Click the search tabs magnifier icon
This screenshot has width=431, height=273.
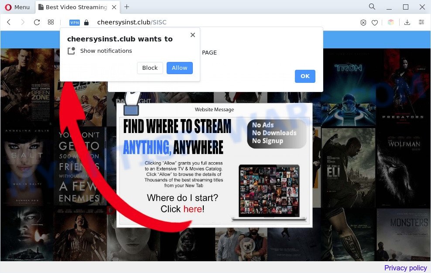[372, 7]
